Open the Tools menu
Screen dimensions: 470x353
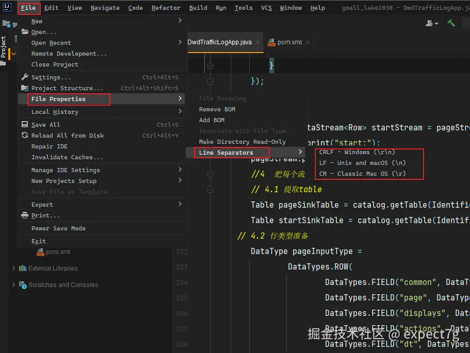244,8
